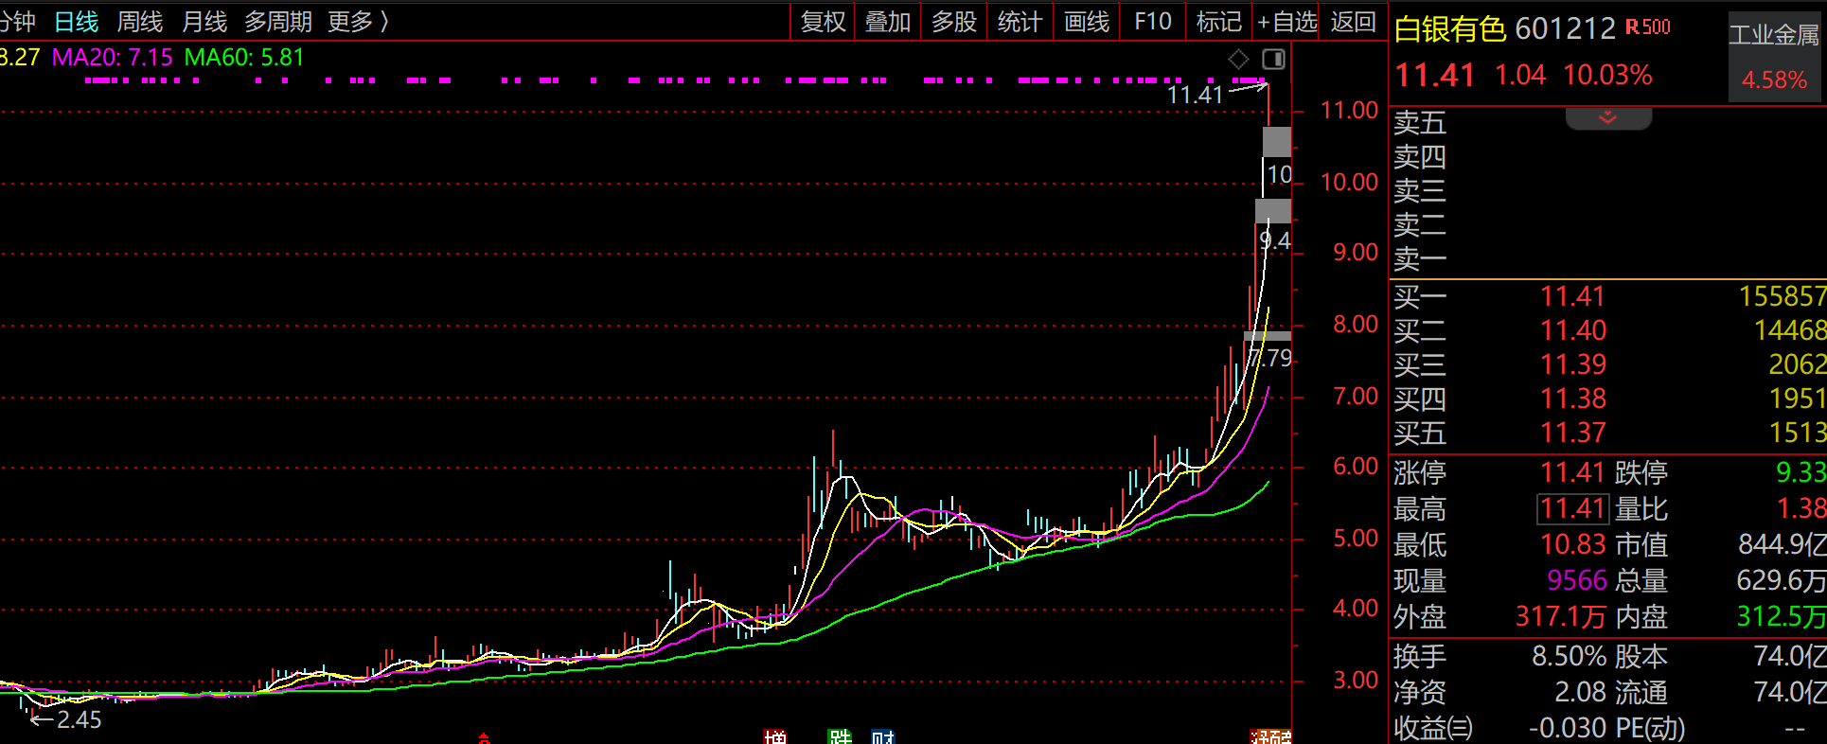The height and width of the screenshot is (744, 1827).
Task: Open the 更多 periods dropdown
Action: [x=358, y=22]
